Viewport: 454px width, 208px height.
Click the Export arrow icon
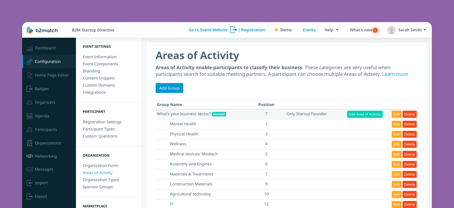coord(29,197)
